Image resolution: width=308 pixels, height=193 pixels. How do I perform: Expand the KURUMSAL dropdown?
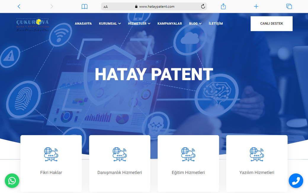click(x=110, y=23)
